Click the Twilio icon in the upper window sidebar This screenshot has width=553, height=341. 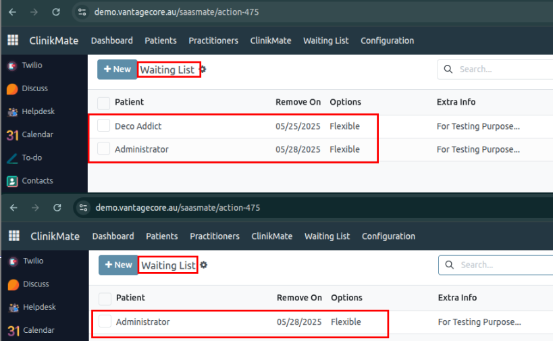[12, 65]
